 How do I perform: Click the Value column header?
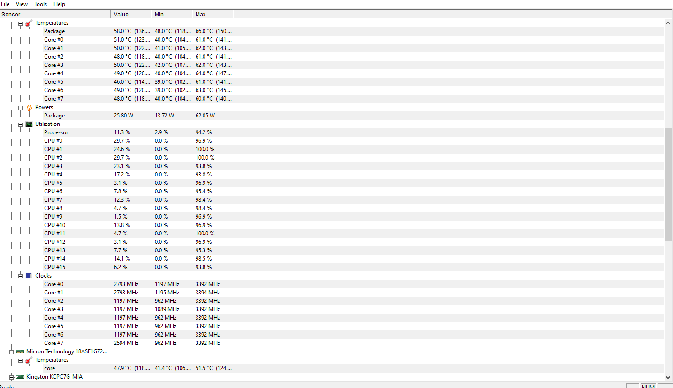coord(131,15)
